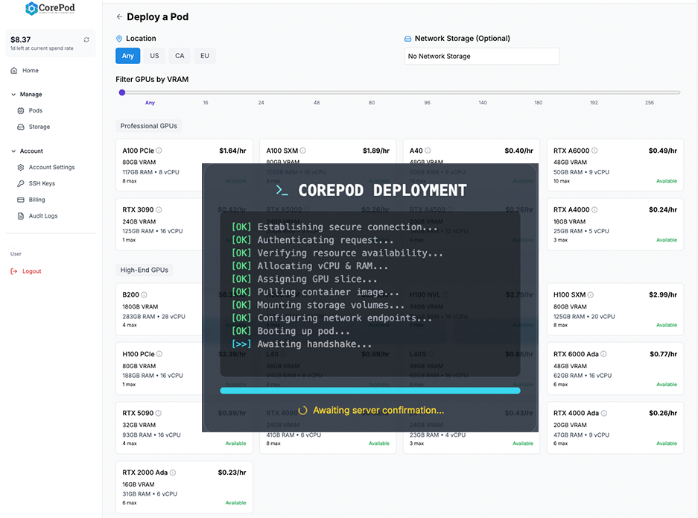This screenshot has width=698, height=518.
Task: Switch location filter to EU
Action: pos(204,55)
